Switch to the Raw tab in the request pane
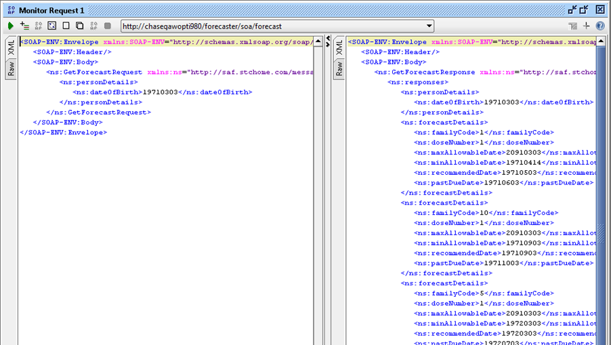Screen dimensions: 611x345 (x=11, y=68)
